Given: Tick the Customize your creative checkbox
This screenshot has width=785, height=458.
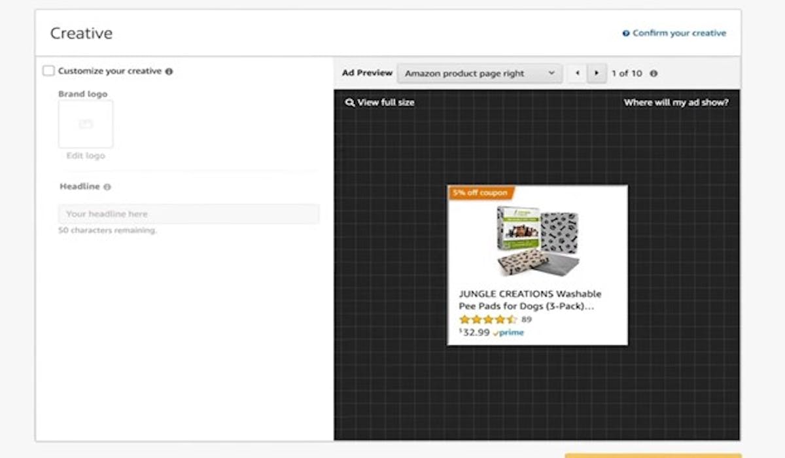Looking at the screenshot, I should click(48, 71).
